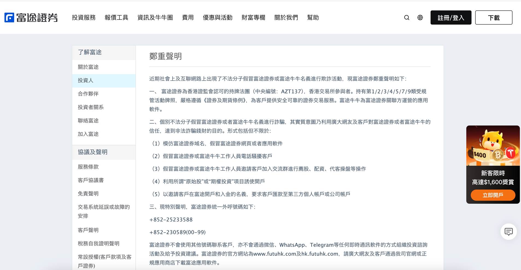
Task: Open the 投資服務 menu
Action: point(84,17)
